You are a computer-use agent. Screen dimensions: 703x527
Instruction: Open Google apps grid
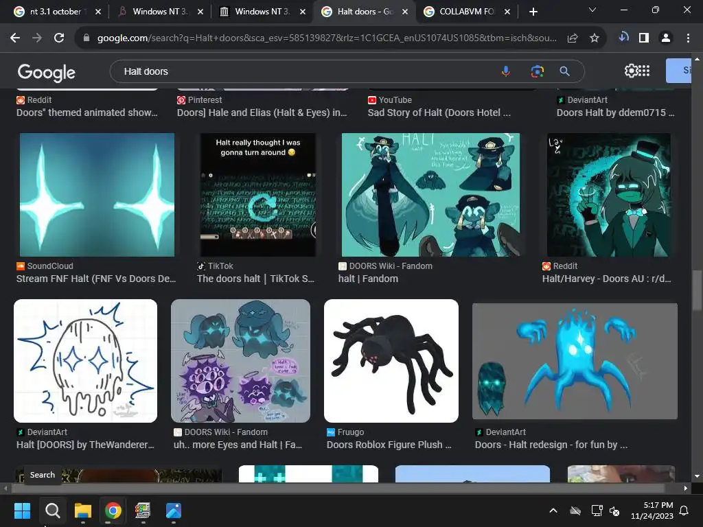644,71
